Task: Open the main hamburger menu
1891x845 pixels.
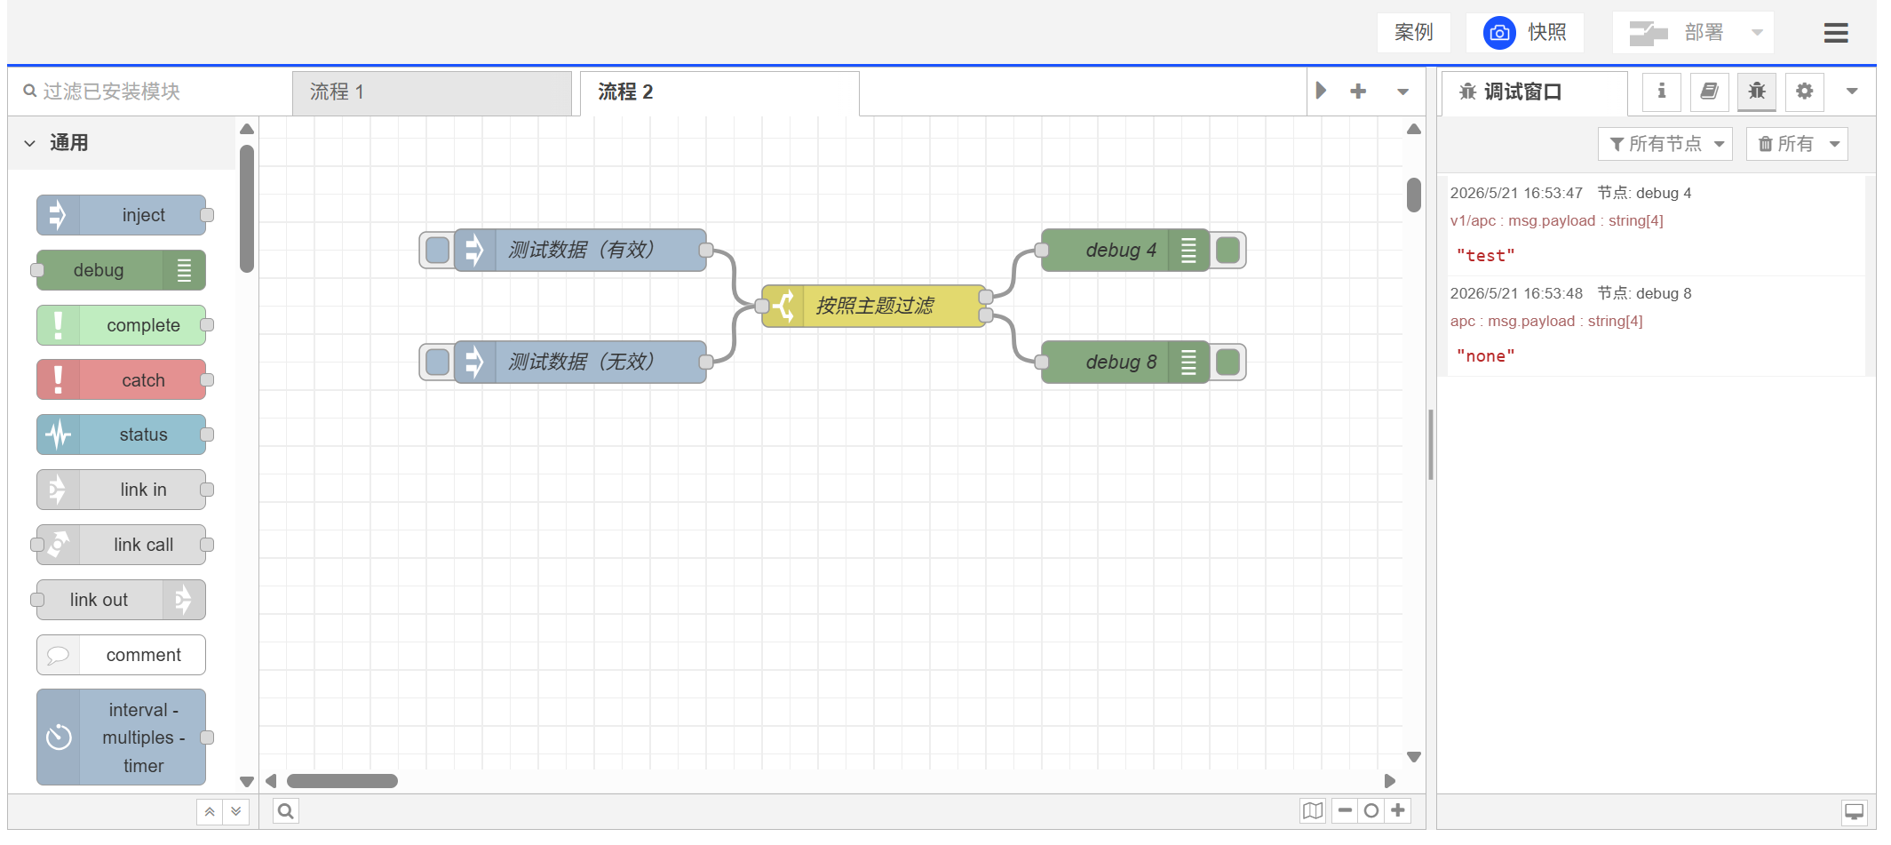Action: (x=1835, y=33)
